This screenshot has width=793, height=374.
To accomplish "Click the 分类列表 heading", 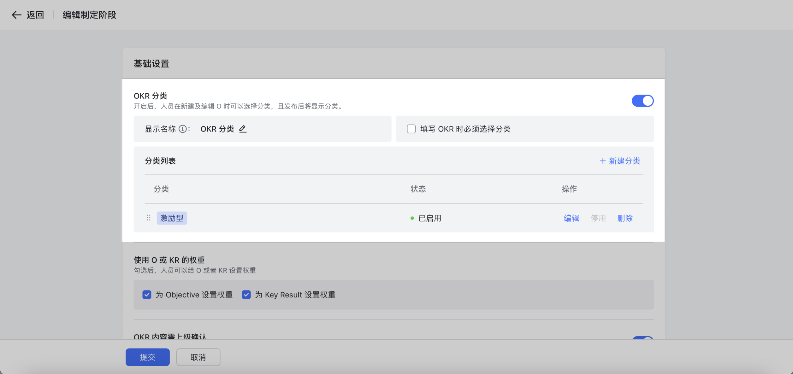I will 160,161.
